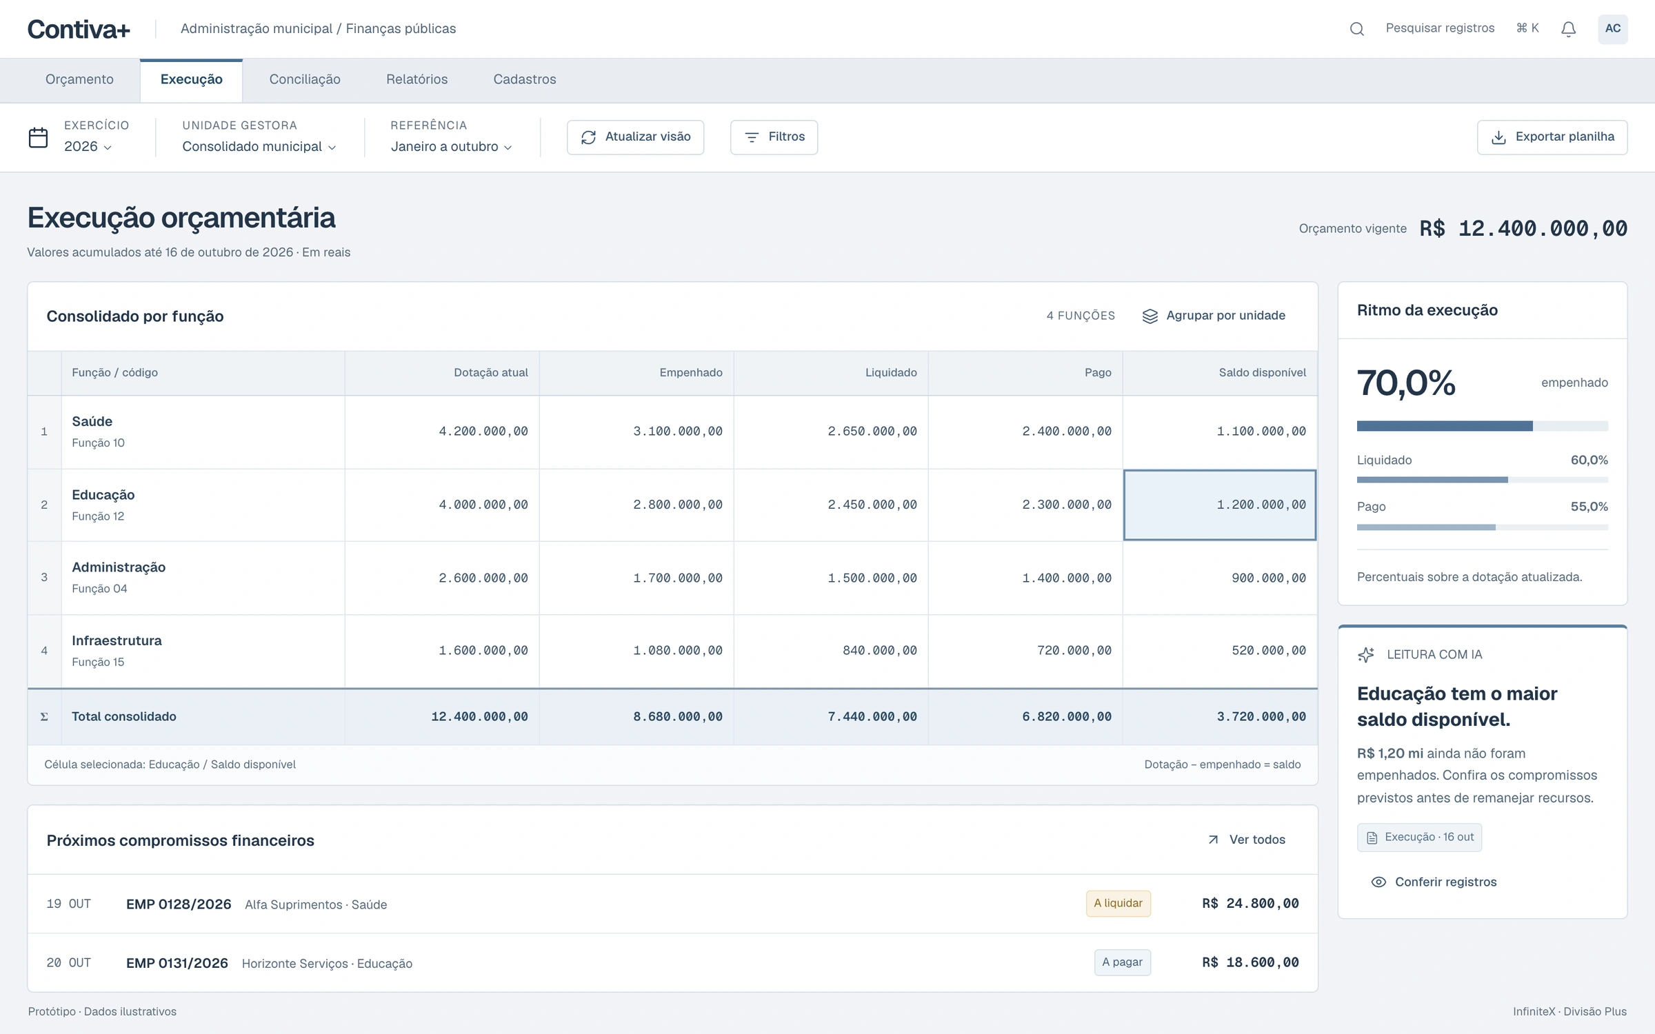Expand Unidade gestora Consolidado municipal selector

pyautogui.click(x=259, y=146)
